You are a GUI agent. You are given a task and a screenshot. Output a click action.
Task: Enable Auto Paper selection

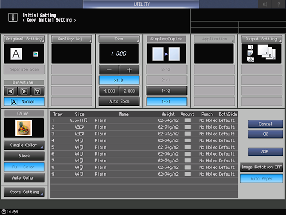[261, 178]
